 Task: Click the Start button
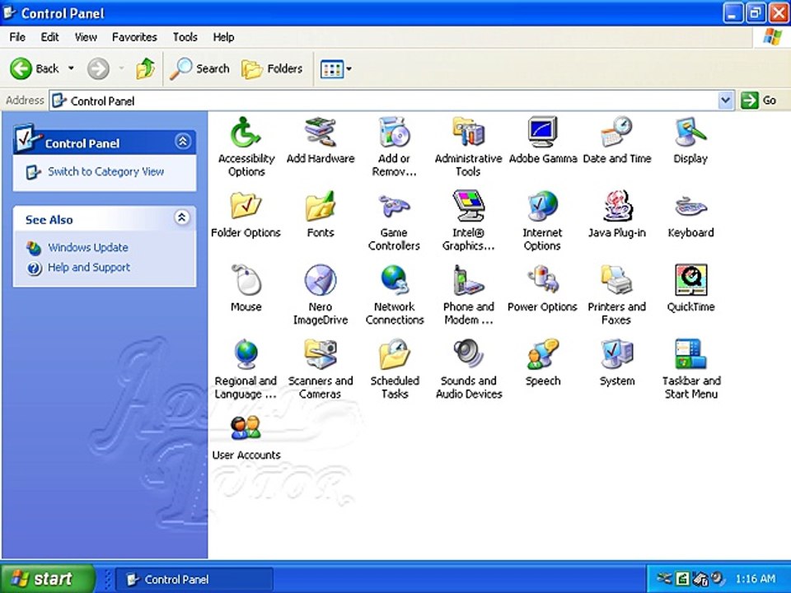(x=48, y=578)
